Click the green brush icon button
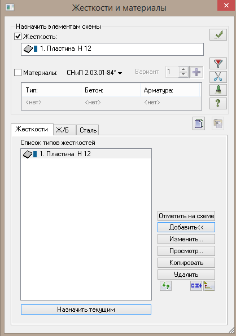This screenshot has width=236, height=336. tap(218, 90)
